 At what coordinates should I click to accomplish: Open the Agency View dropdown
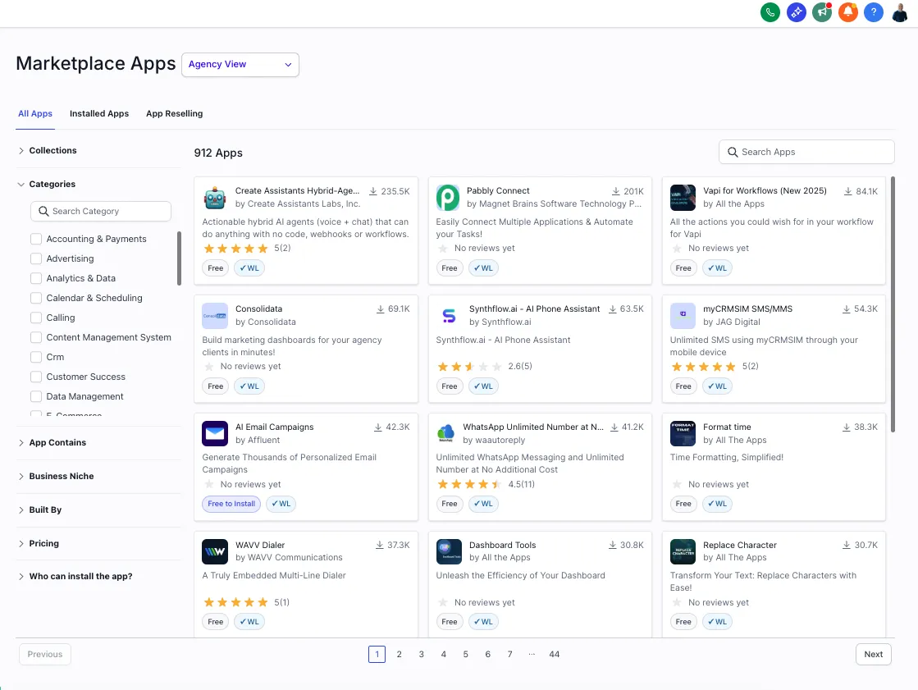tap(240, 65)
